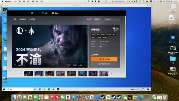Image resolution: width=179 pixels, height=101 pixels.
Task: Click the orange TOP10 ranking tag
Action: [x=96, y=34]
